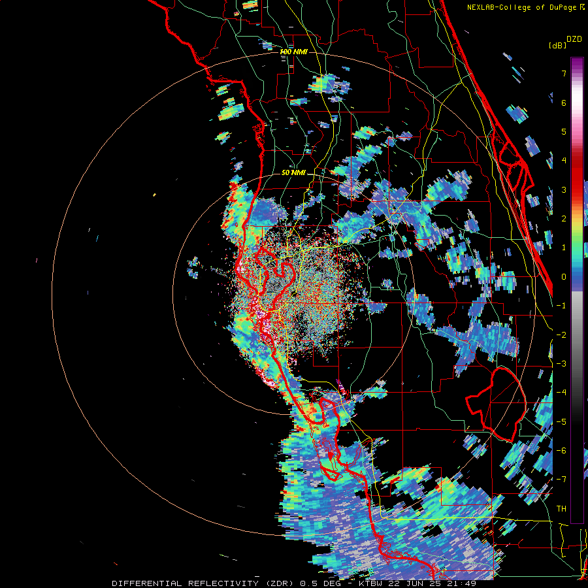Click the -2 value on color scale
The image size is (588, 588).
click(561, 335)
